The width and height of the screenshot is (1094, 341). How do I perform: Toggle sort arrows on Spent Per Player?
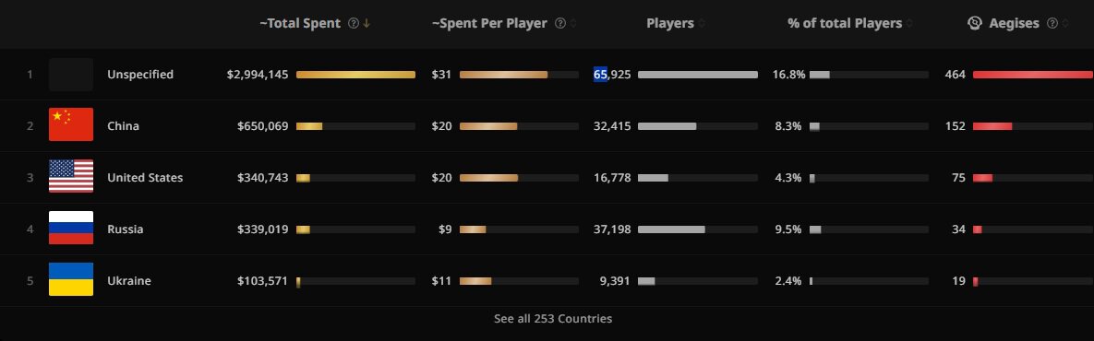tap(573, 24)
